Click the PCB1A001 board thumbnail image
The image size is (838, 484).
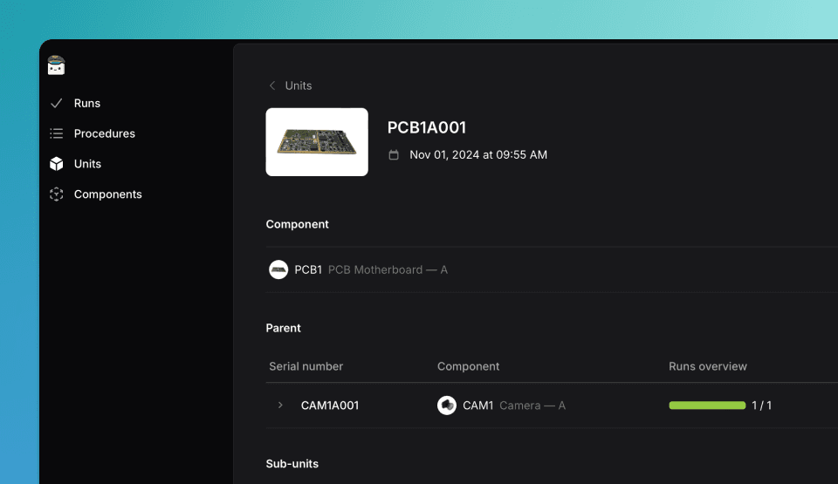coord(317,142)
